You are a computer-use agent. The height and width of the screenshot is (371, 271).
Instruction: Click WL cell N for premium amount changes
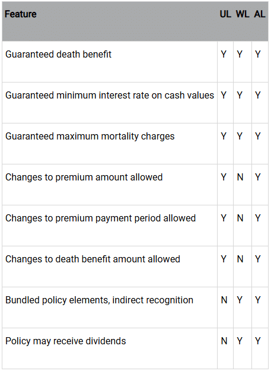point(240,177)
